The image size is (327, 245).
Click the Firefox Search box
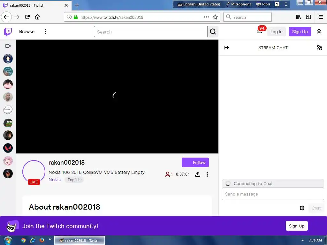(x=247, y=17)
